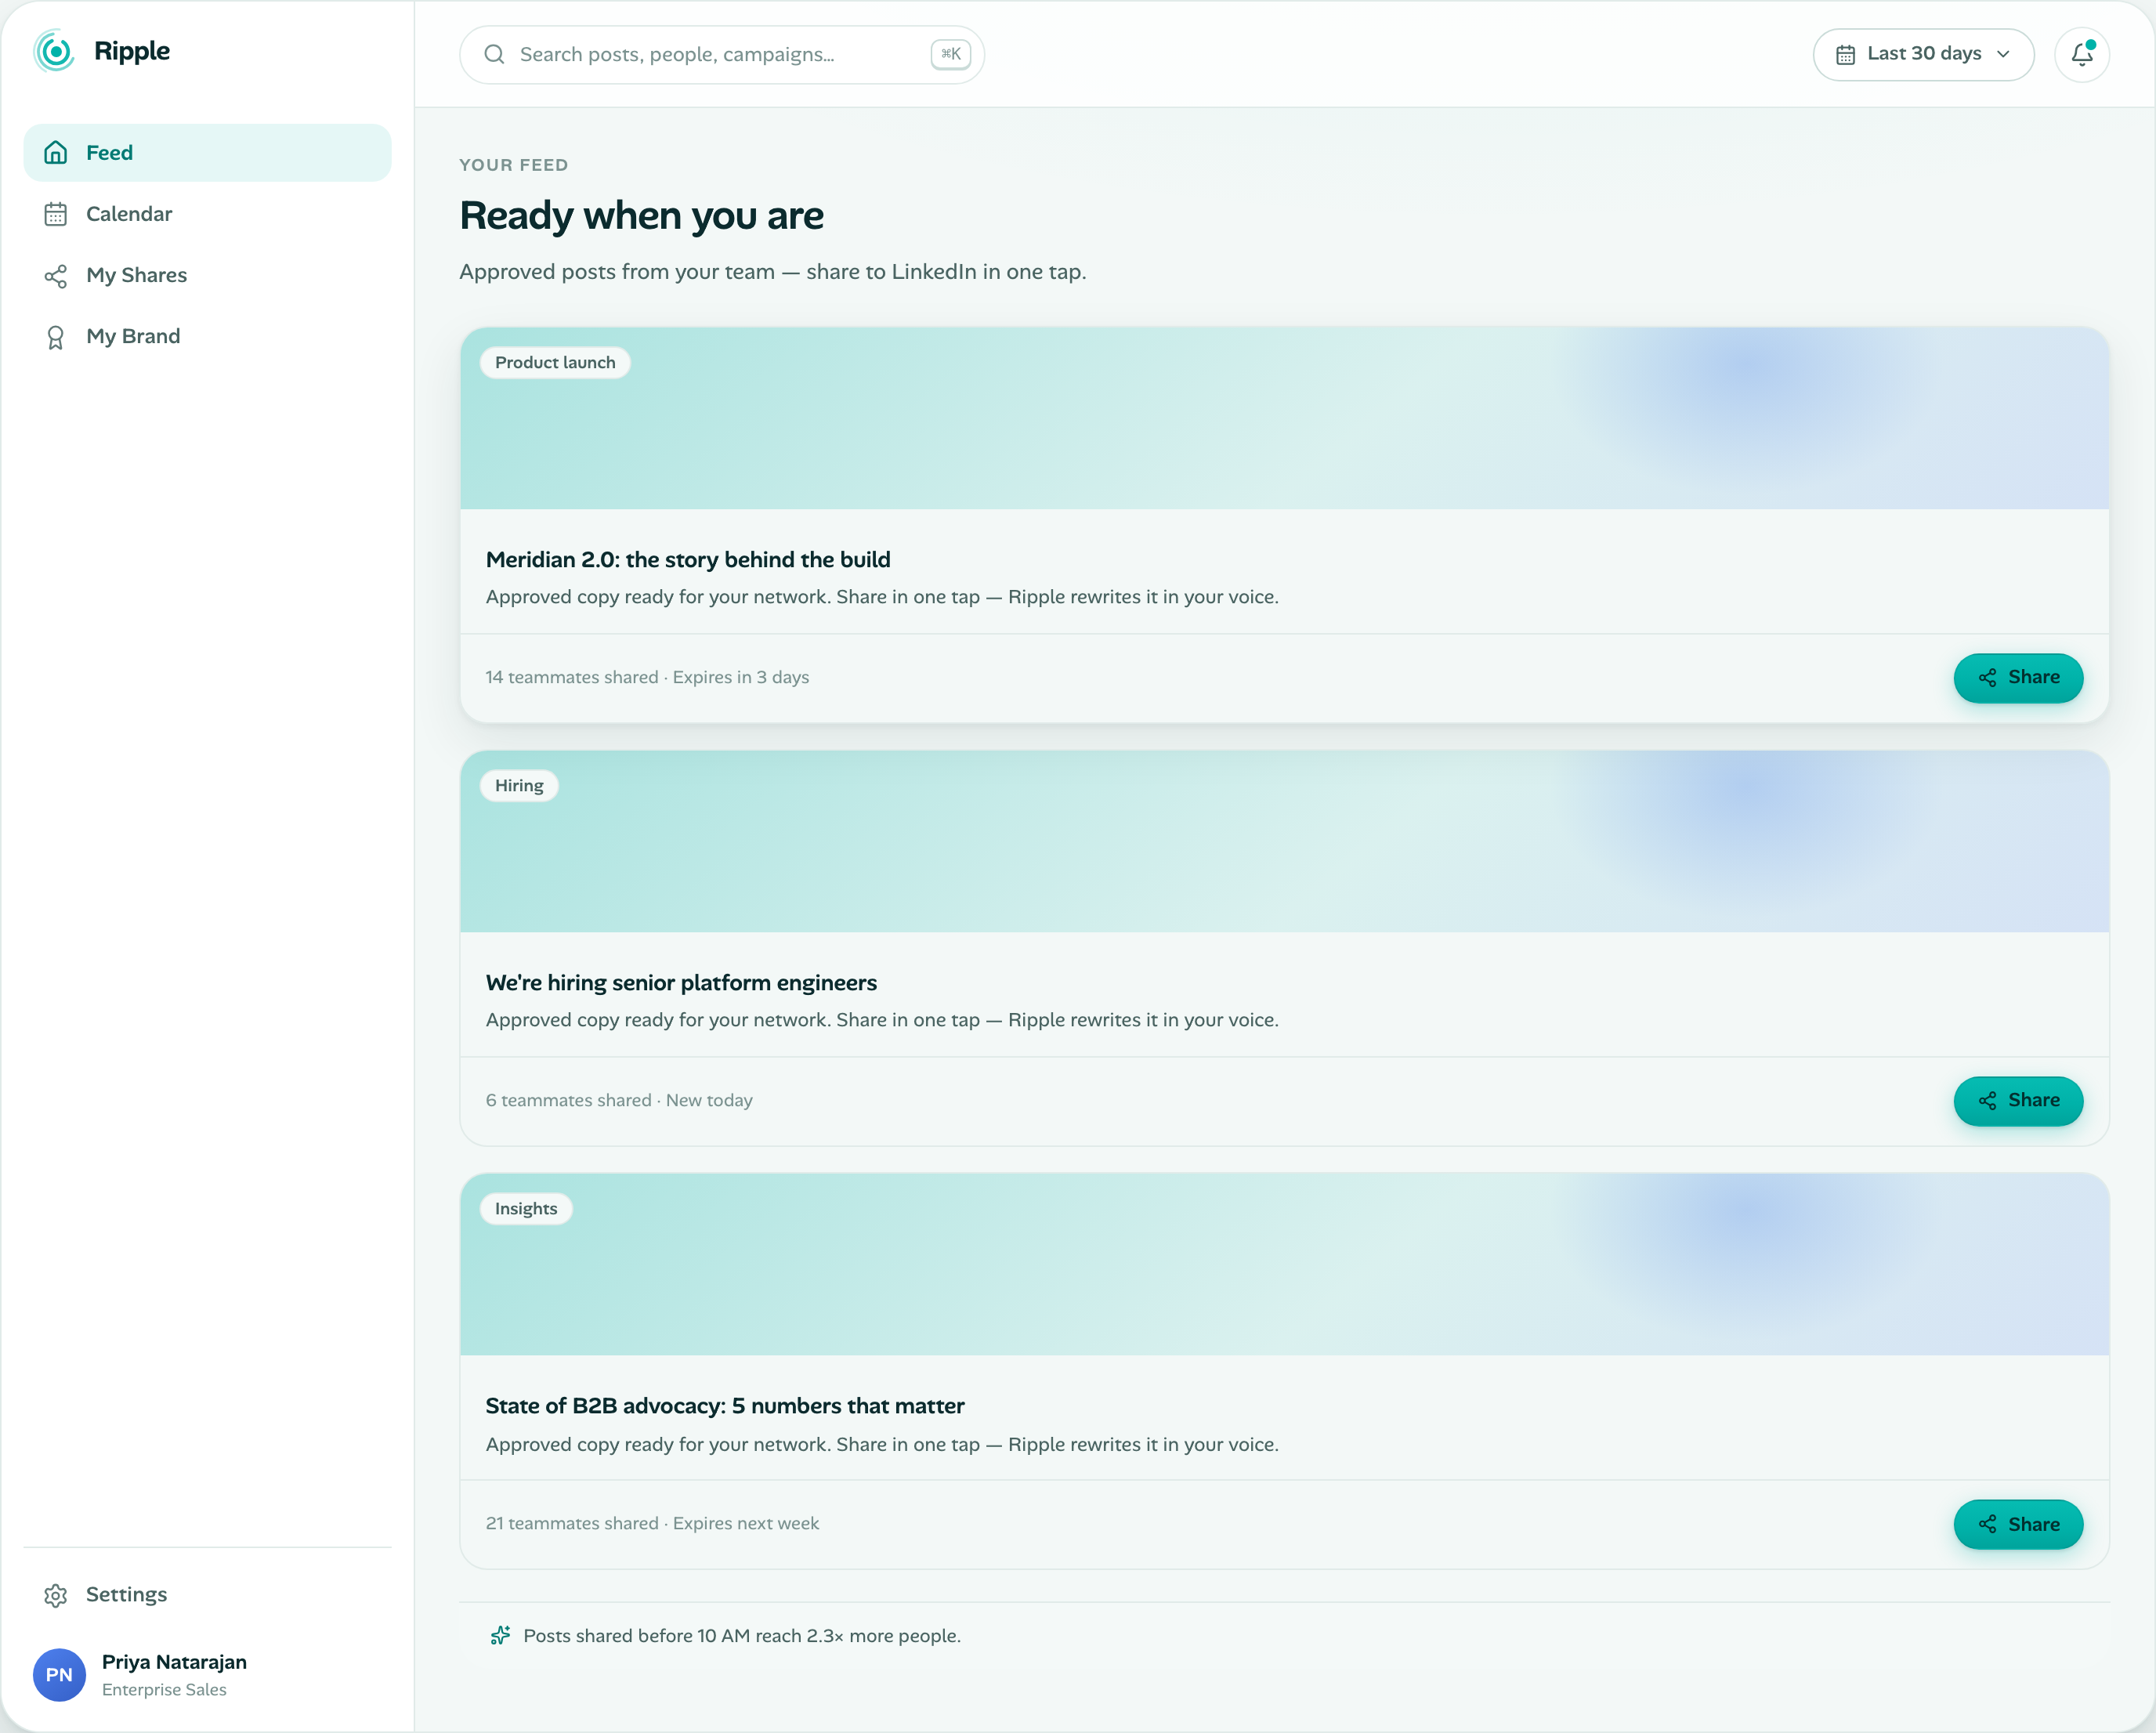Open Settings in the sidebar
Image resolution: width=2156 pixels, height=1733 pixels.
(x=207, y=1595)
